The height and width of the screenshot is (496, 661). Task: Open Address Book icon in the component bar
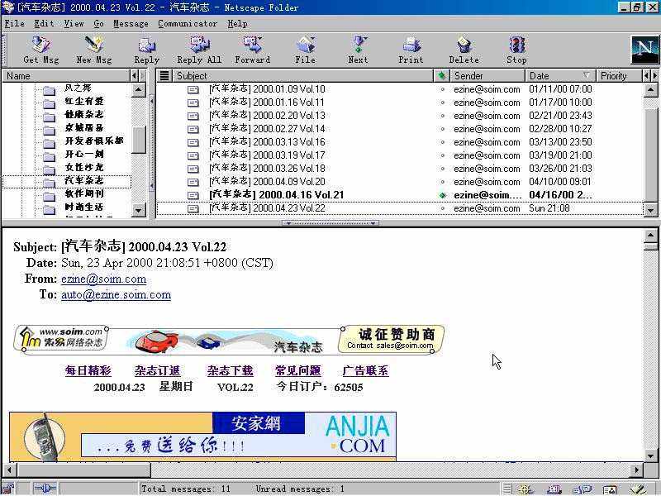pyautogui.click(x=609, y=489)
